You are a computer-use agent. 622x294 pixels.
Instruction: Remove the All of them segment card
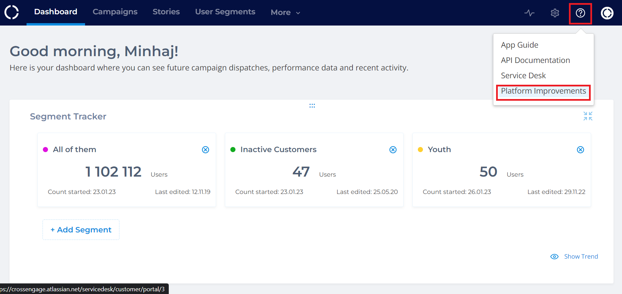[206, 150]
